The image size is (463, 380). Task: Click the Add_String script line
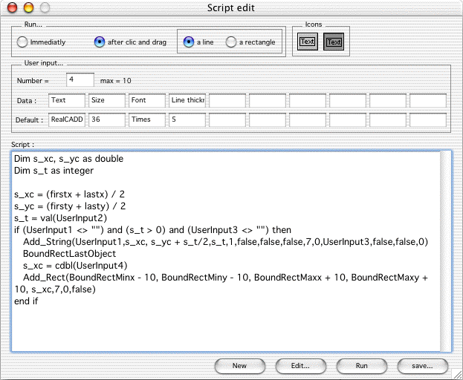coord(226,242)
